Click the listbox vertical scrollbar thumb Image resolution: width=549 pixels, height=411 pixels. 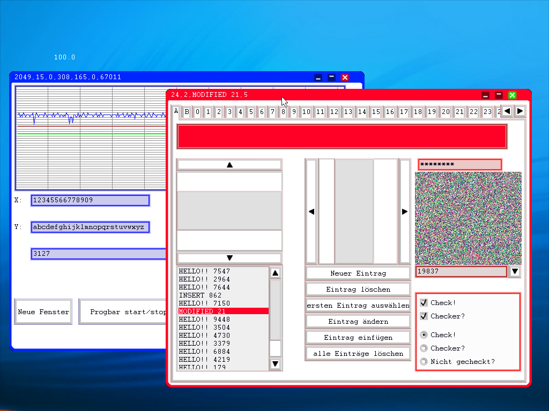(275, 310)
